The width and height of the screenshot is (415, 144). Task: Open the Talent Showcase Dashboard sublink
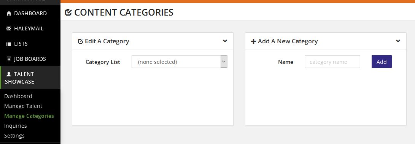pyautogui.click(x=18, y=96)
